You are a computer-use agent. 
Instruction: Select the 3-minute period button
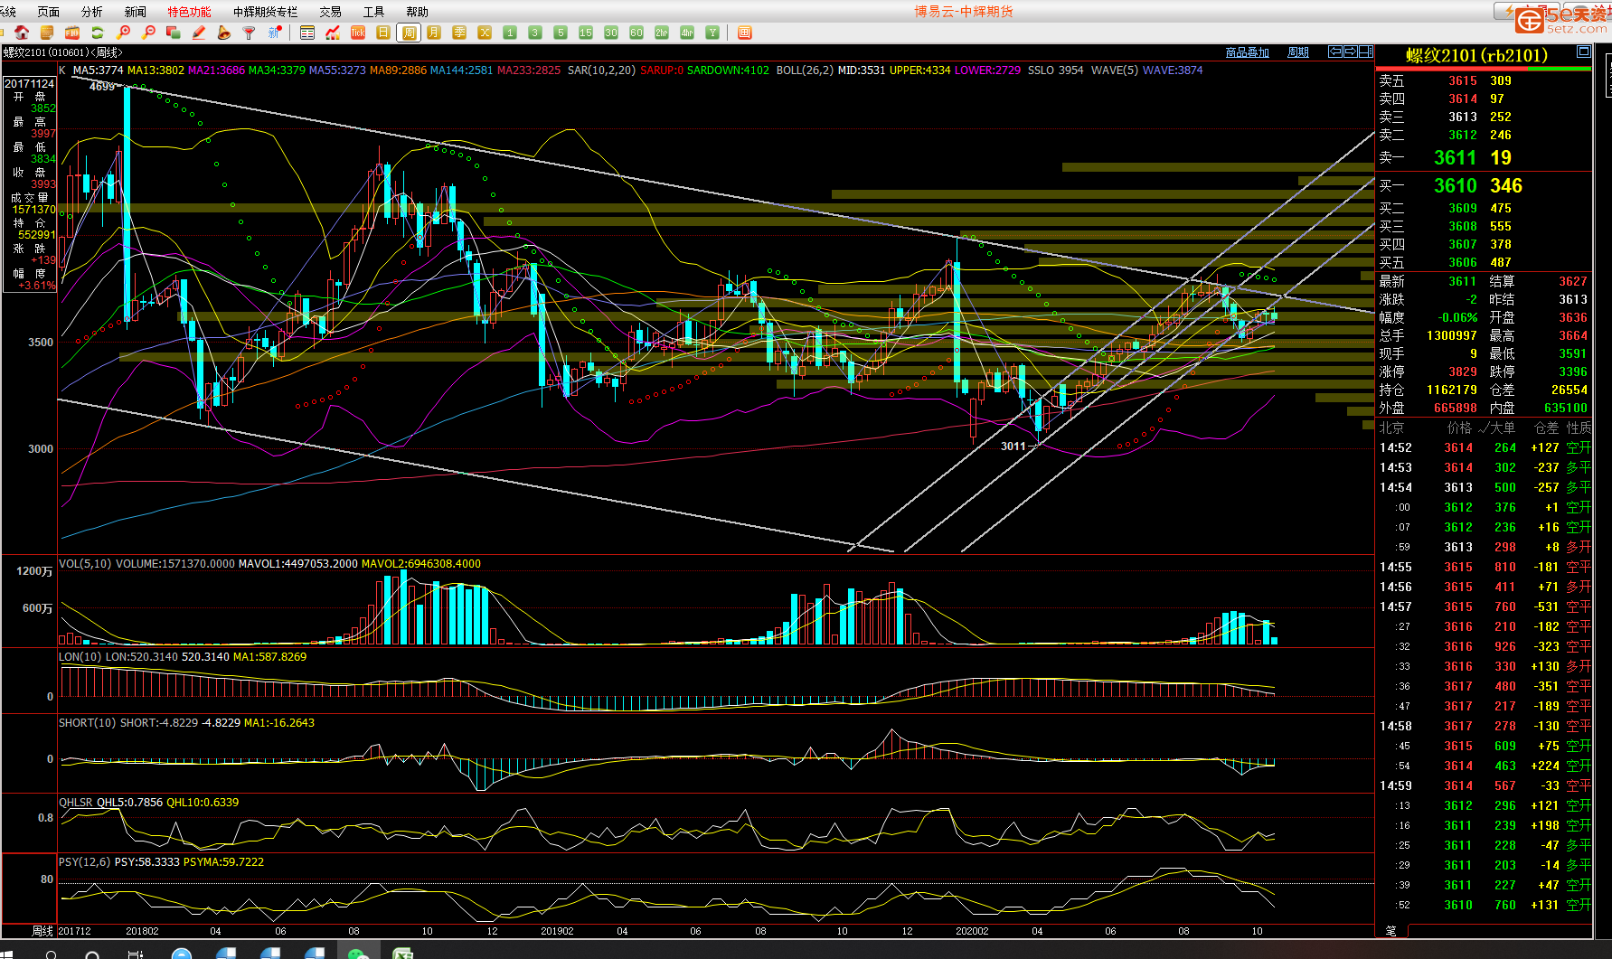535,33
